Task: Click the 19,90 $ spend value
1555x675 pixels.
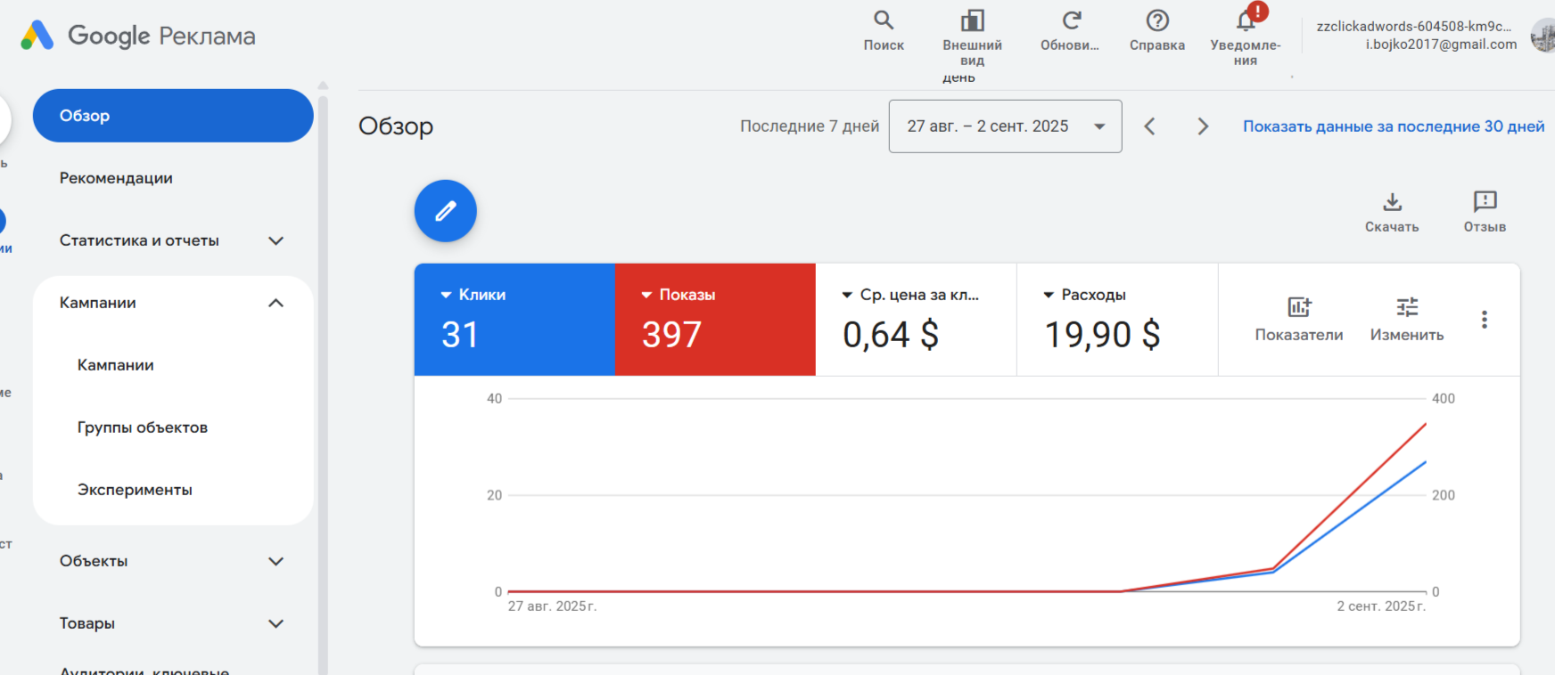Action: [1102, 335]
